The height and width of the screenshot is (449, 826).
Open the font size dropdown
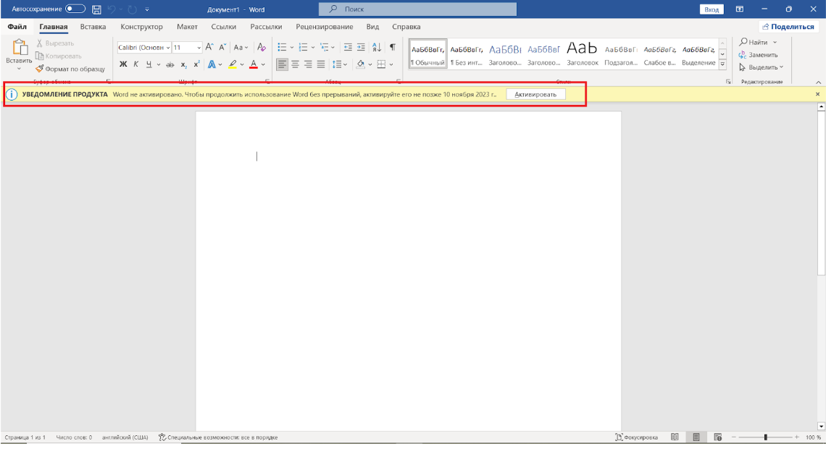point(199,48)
